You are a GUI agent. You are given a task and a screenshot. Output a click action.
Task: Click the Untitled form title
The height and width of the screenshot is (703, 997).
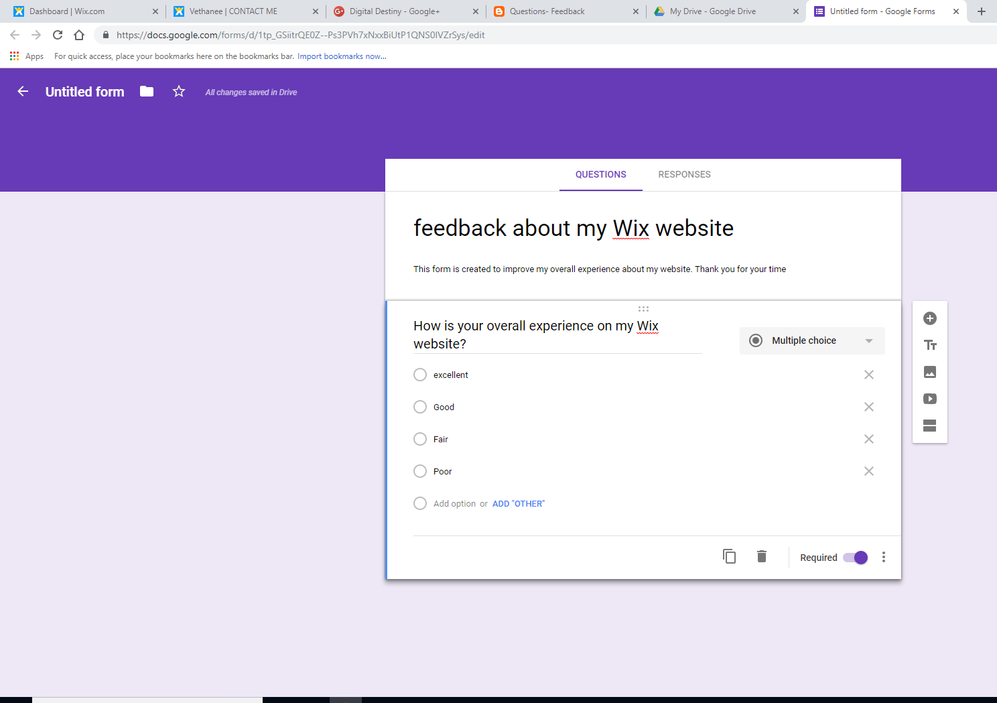(85, 92)
